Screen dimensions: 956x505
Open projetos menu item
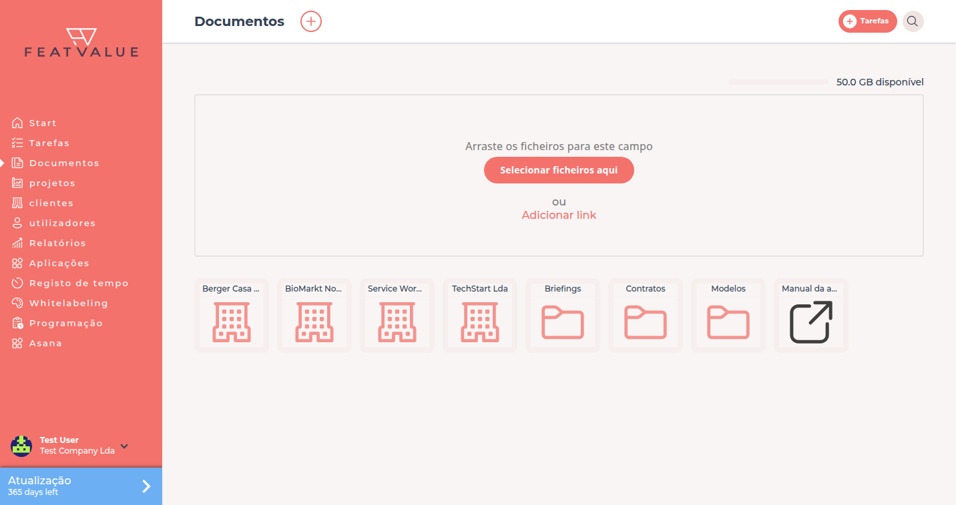click(52, 183)
